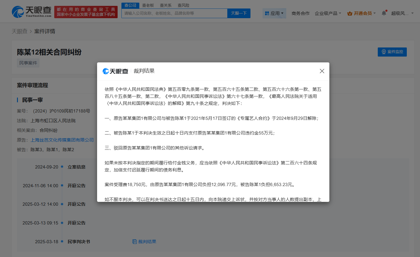Click the notification bell icon

click(x=384, y=13)
